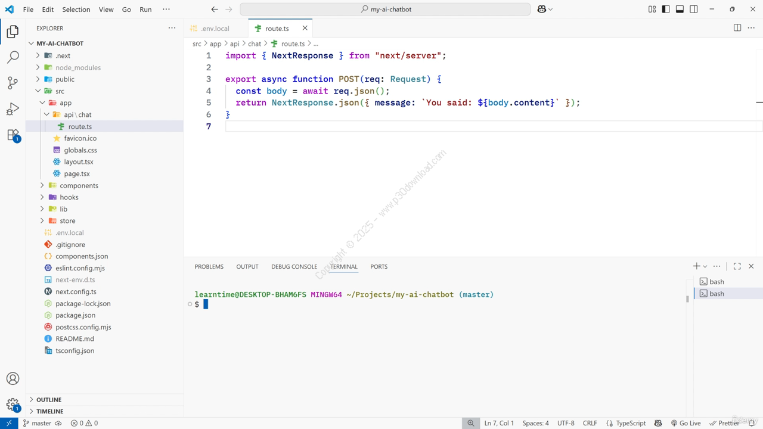Open the new terminal launch profile dropdown
Viewport: 763px width, 429px height.
click(x=705, y=266)
